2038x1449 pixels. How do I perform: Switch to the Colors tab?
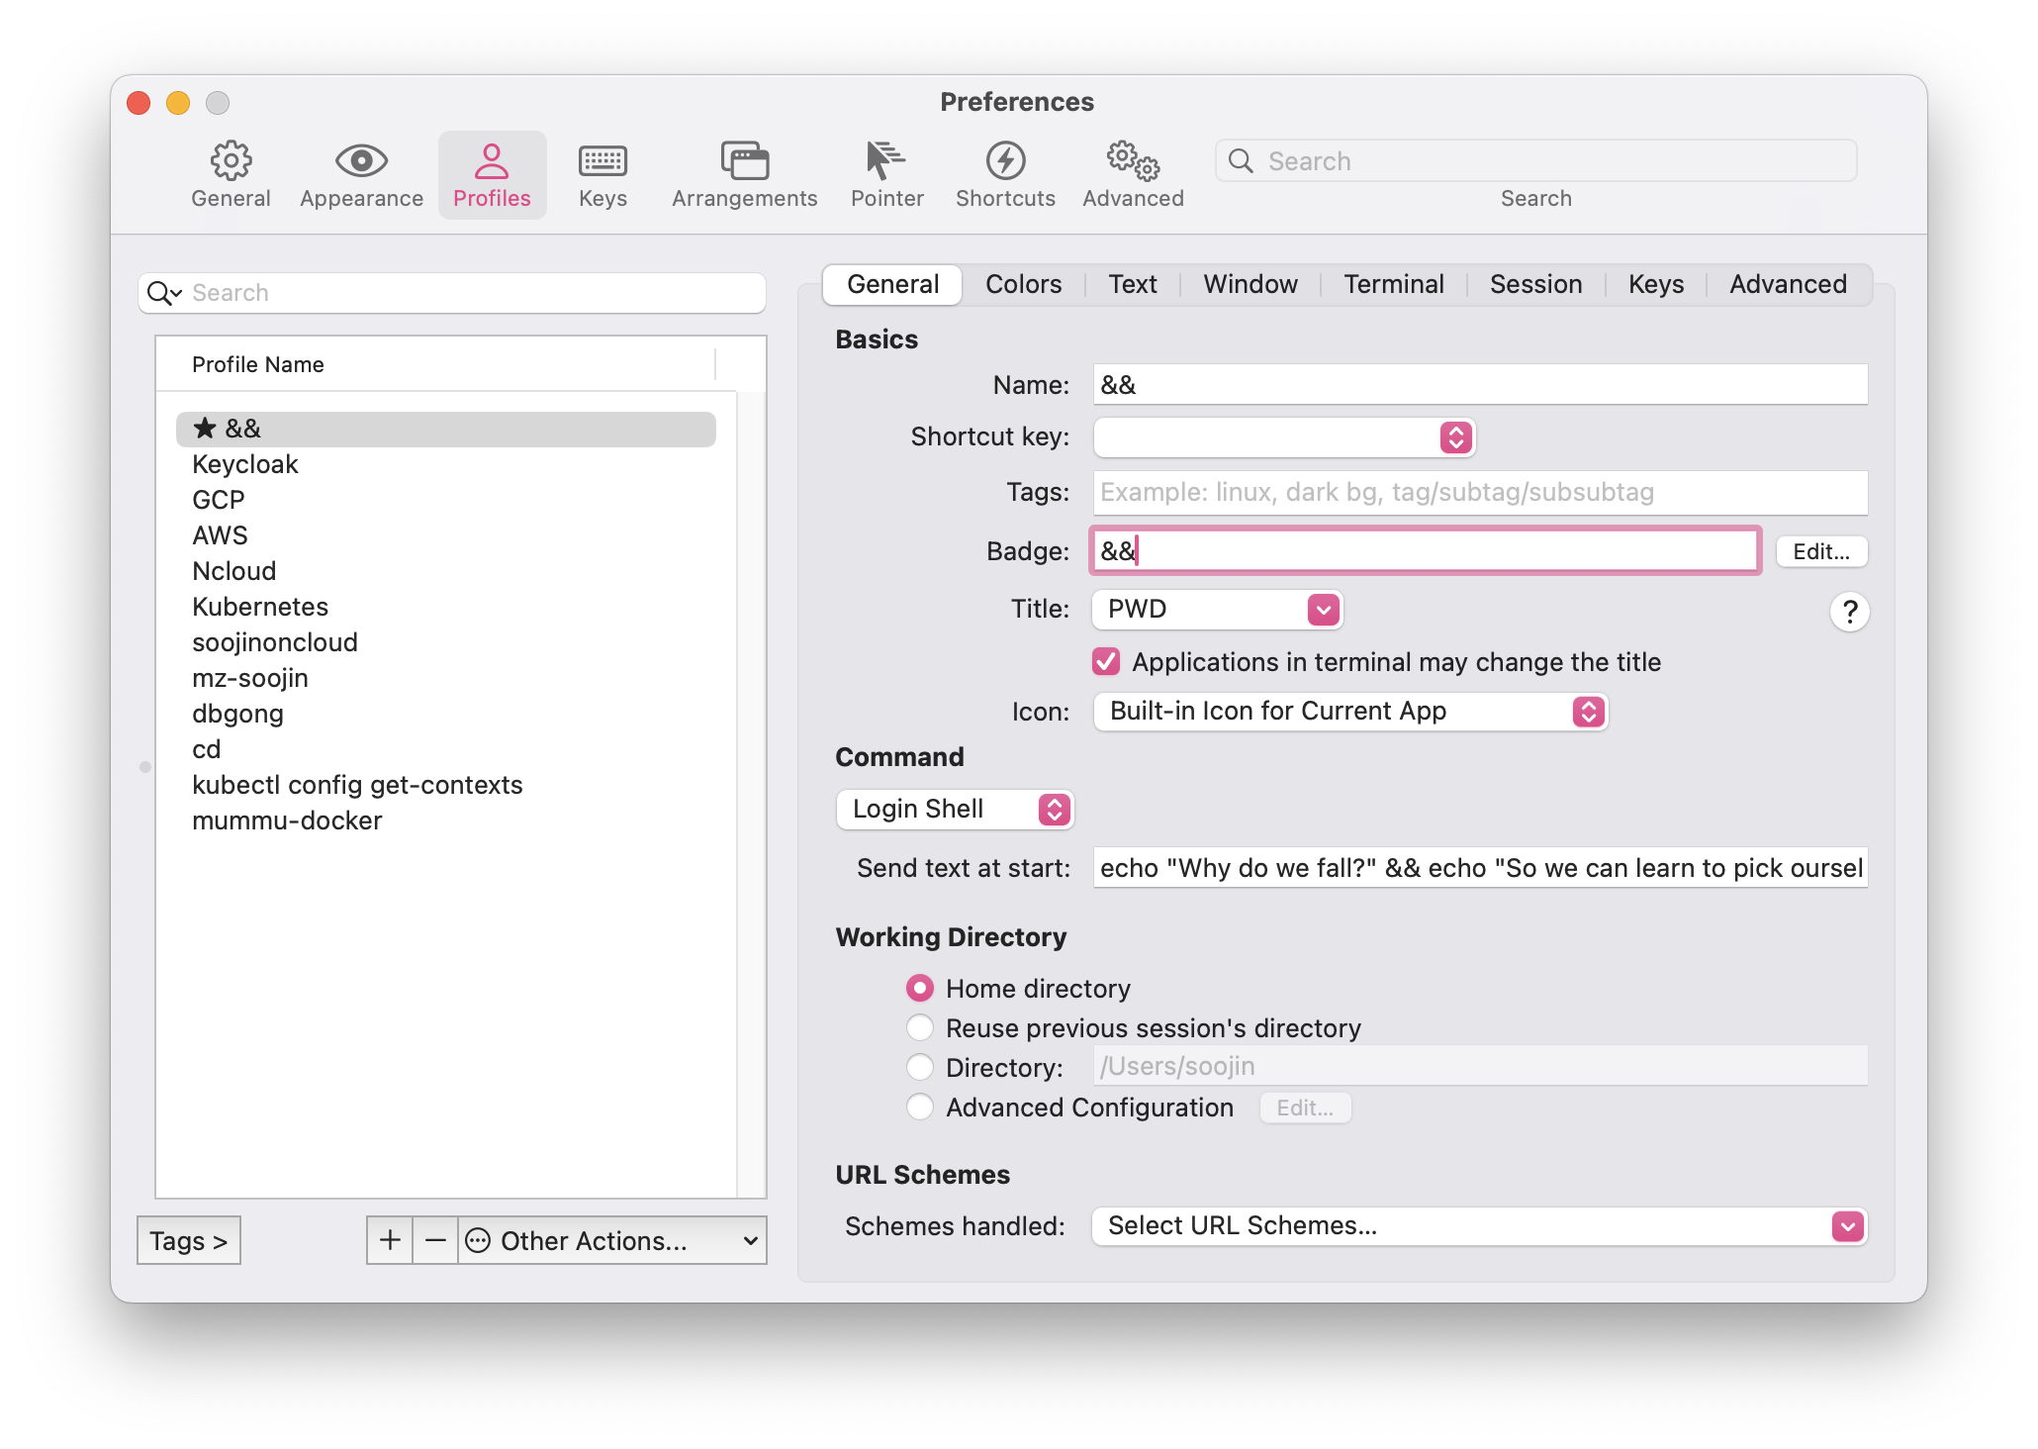point(1023,284)
